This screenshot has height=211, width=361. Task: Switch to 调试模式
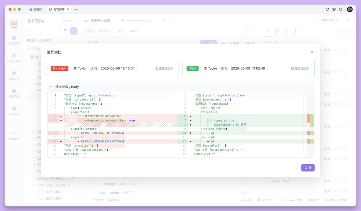114,200
